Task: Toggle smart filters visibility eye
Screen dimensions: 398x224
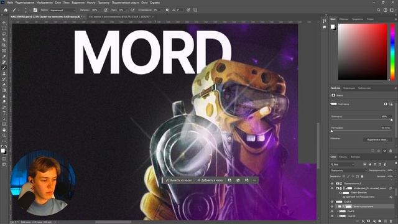Action: (340, 193)
